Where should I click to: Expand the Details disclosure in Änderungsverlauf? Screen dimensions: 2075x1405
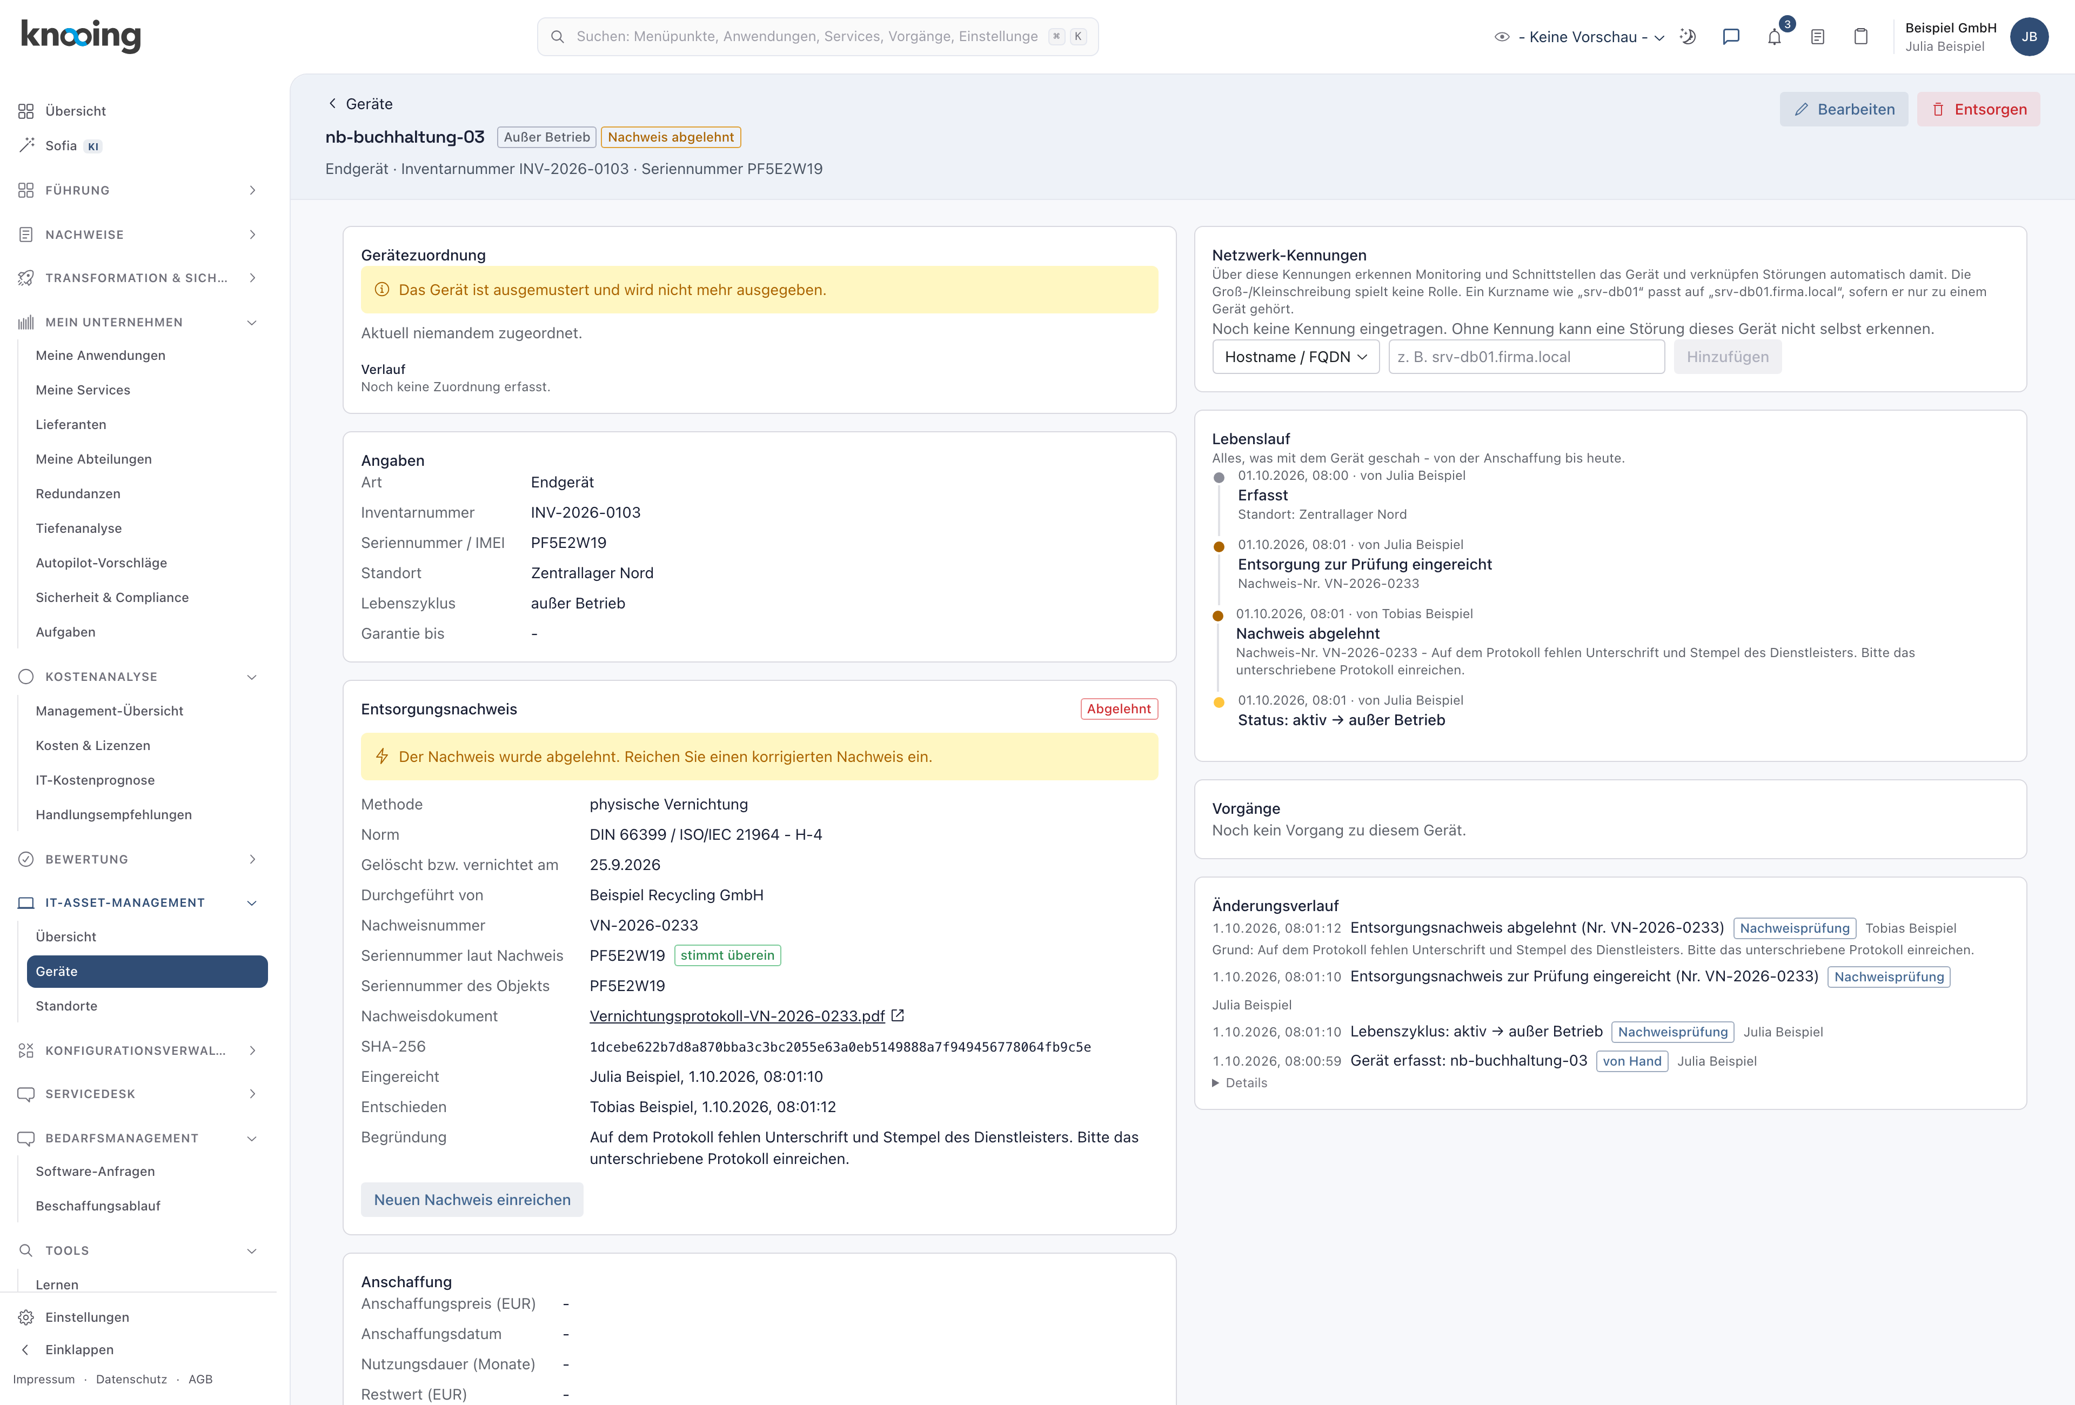(1239, 1083)
